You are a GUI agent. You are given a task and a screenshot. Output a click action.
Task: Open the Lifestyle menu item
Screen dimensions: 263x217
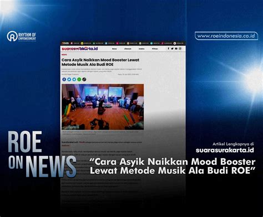[x=128, y=49]
